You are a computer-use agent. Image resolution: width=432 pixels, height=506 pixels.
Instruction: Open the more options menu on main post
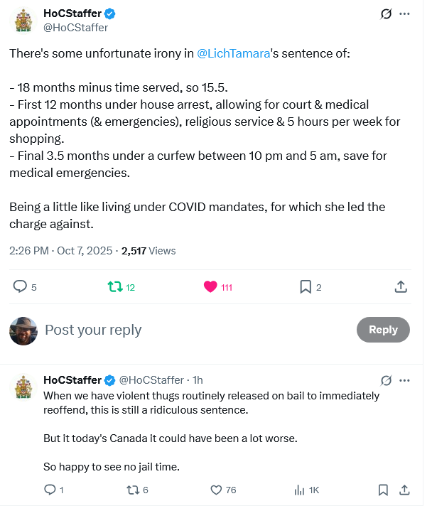[405, 14]
